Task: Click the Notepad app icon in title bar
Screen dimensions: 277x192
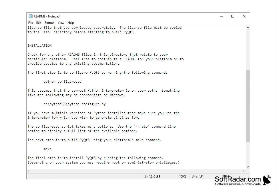Action: tap(31, 16)
